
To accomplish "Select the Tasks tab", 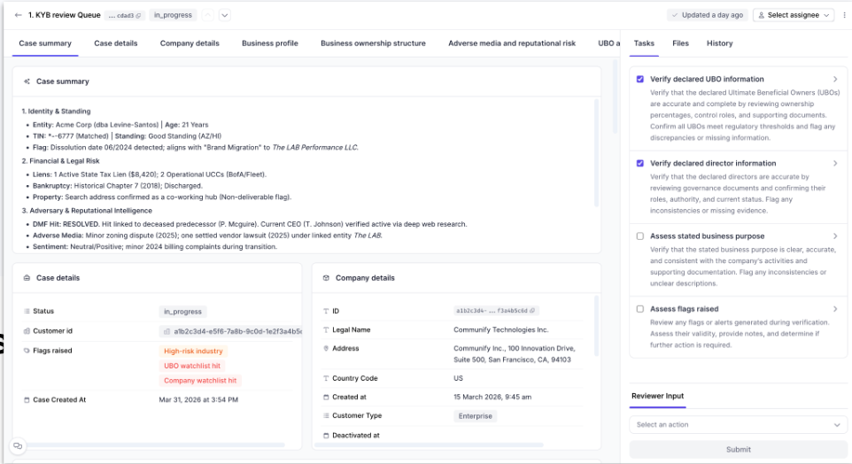I will coord(644,43).
